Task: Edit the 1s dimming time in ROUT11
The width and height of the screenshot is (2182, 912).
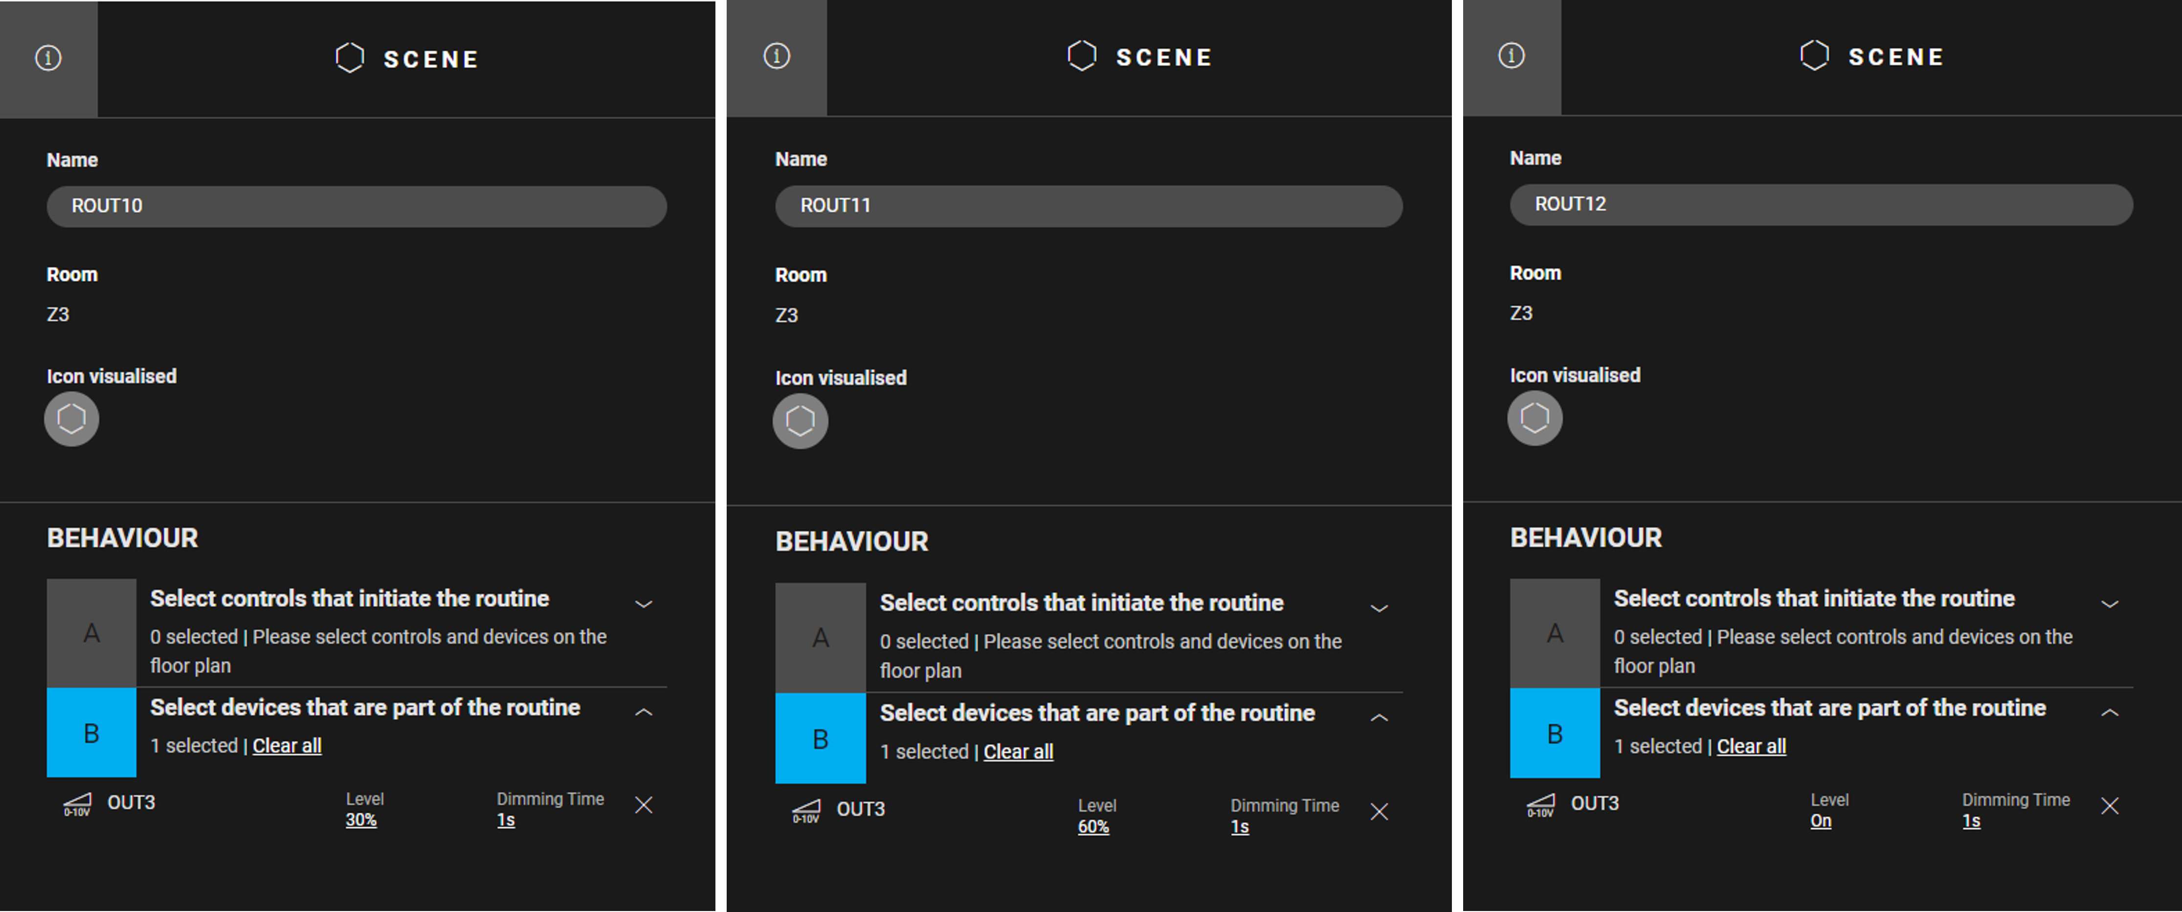Action: click(x=1239, y=826)
